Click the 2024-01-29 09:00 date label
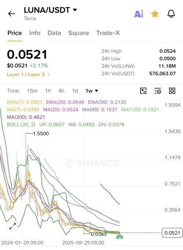The height and width of the screenshot is (250, 183). click(x=22, y=243)
